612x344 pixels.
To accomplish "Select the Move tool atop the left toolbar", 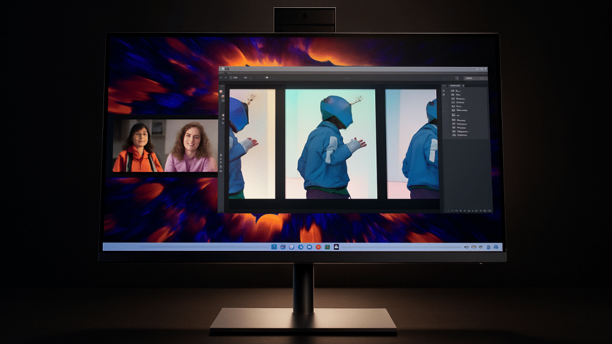I will tap(221, 91).
